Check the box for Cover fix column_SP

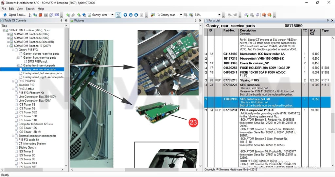[206, 63]
